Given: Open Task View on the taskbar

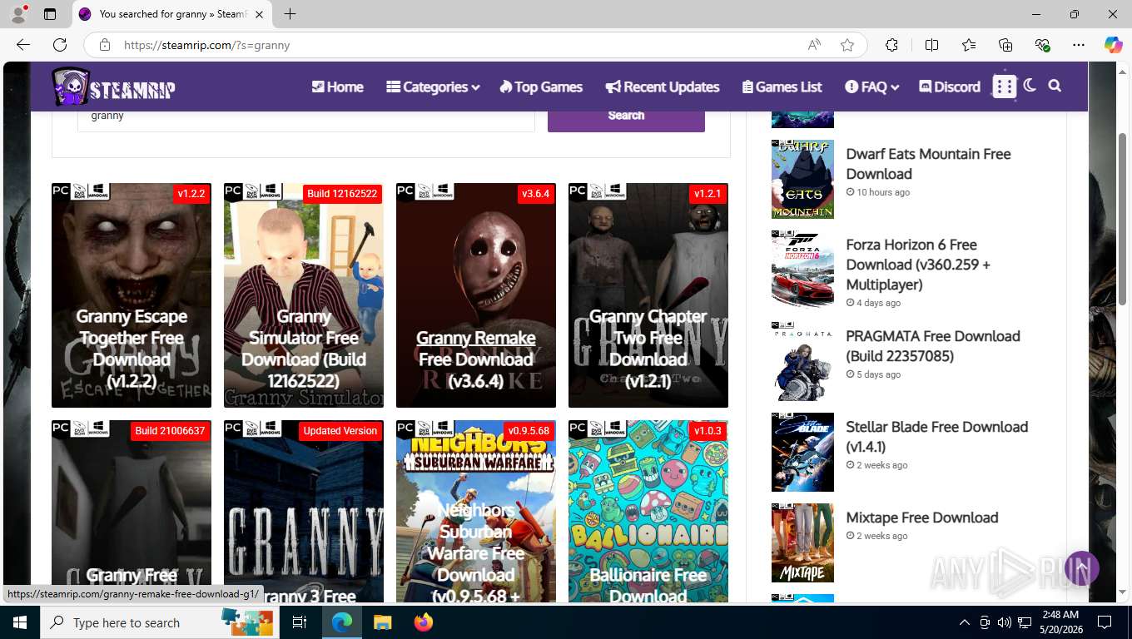Looking at the screenshot, I should pyautogui.click(x=300, y=622).
